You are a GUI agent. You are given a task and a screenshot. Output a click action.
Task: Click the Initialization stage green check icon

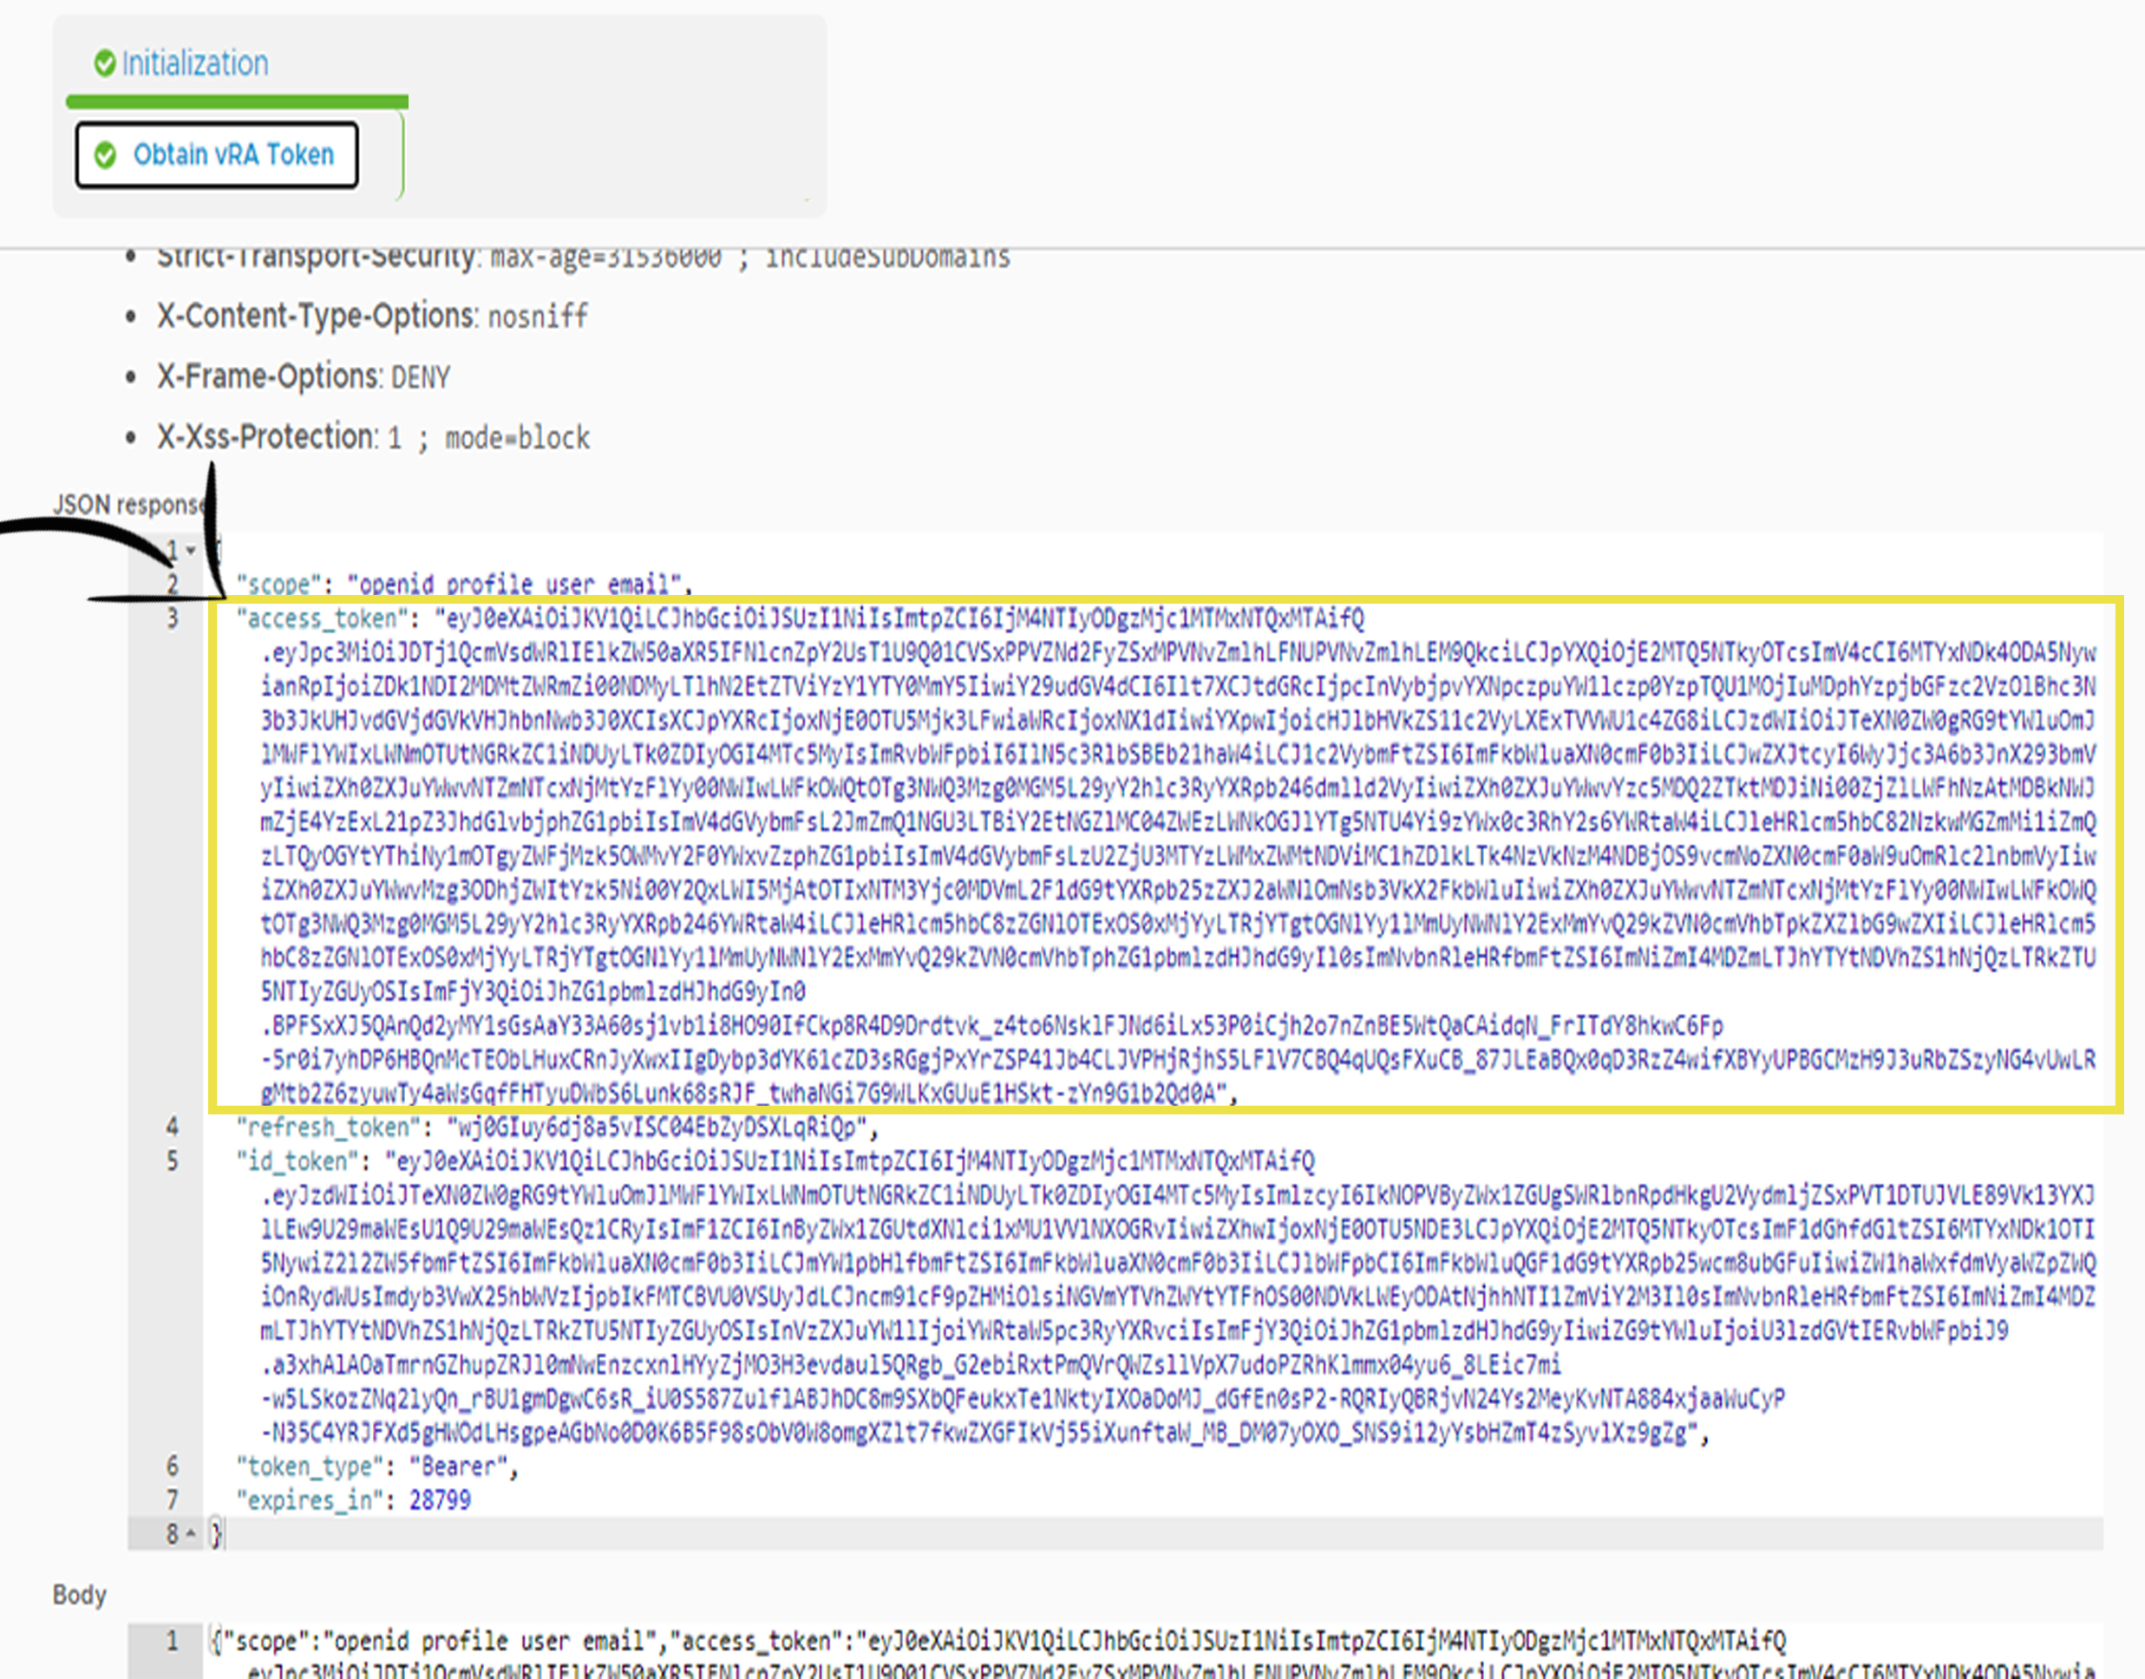(x=104, y=64)
